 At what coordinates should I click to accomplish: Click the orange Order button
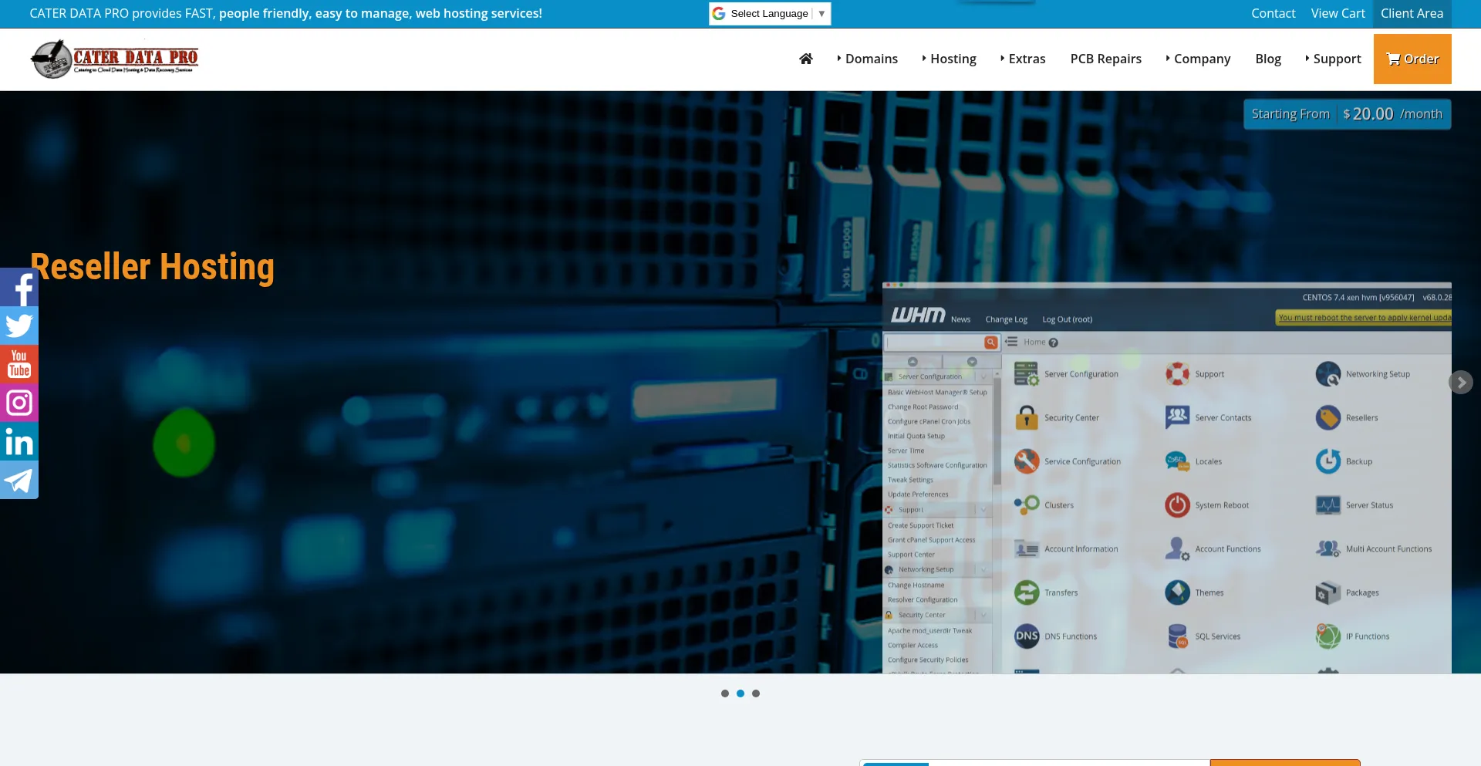tap(1412, 59)
